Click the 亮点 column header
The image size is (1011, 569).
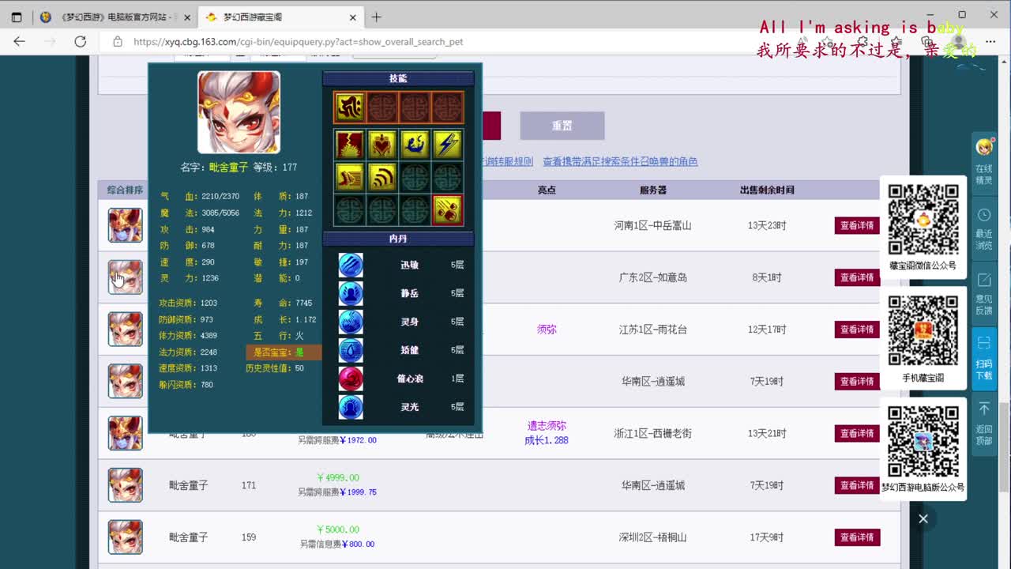(547, 190)
